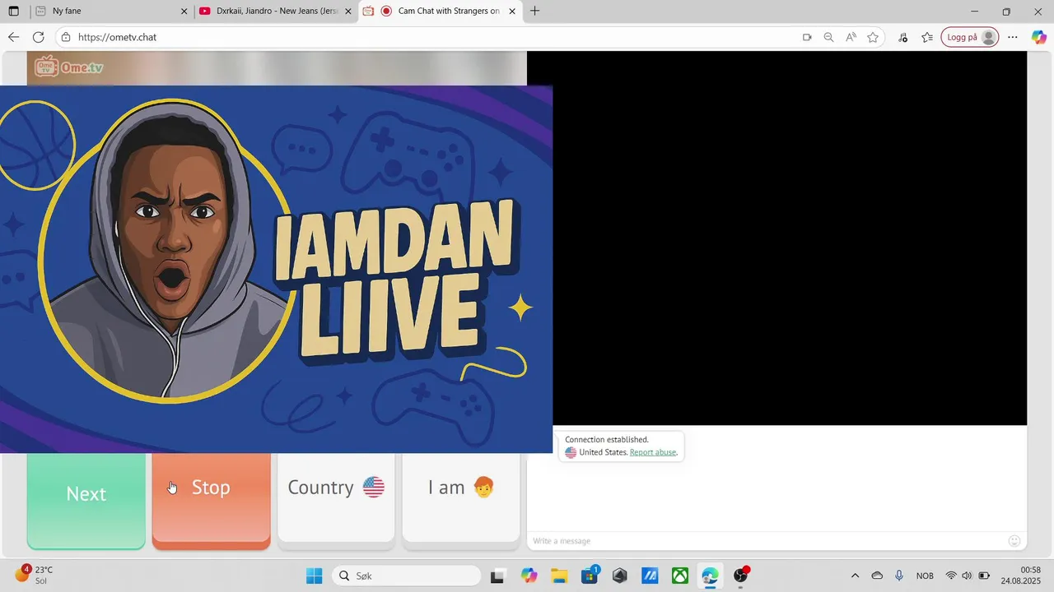Start Read aloud from address bar
Viewport: 1054px width, 592px height.
click(x=851, y=37)
